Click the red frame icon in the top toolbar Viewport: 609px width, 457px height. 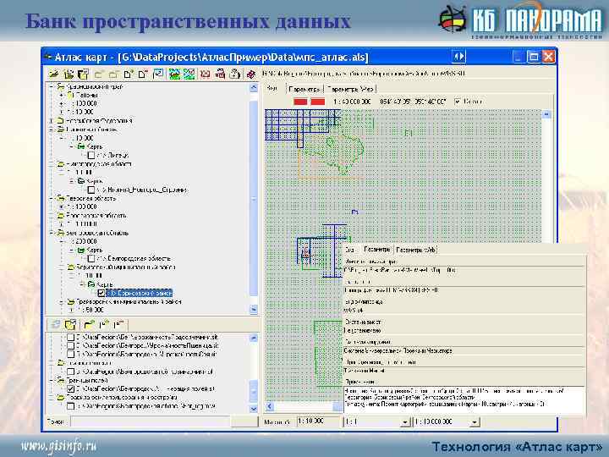tap(205, 74)
